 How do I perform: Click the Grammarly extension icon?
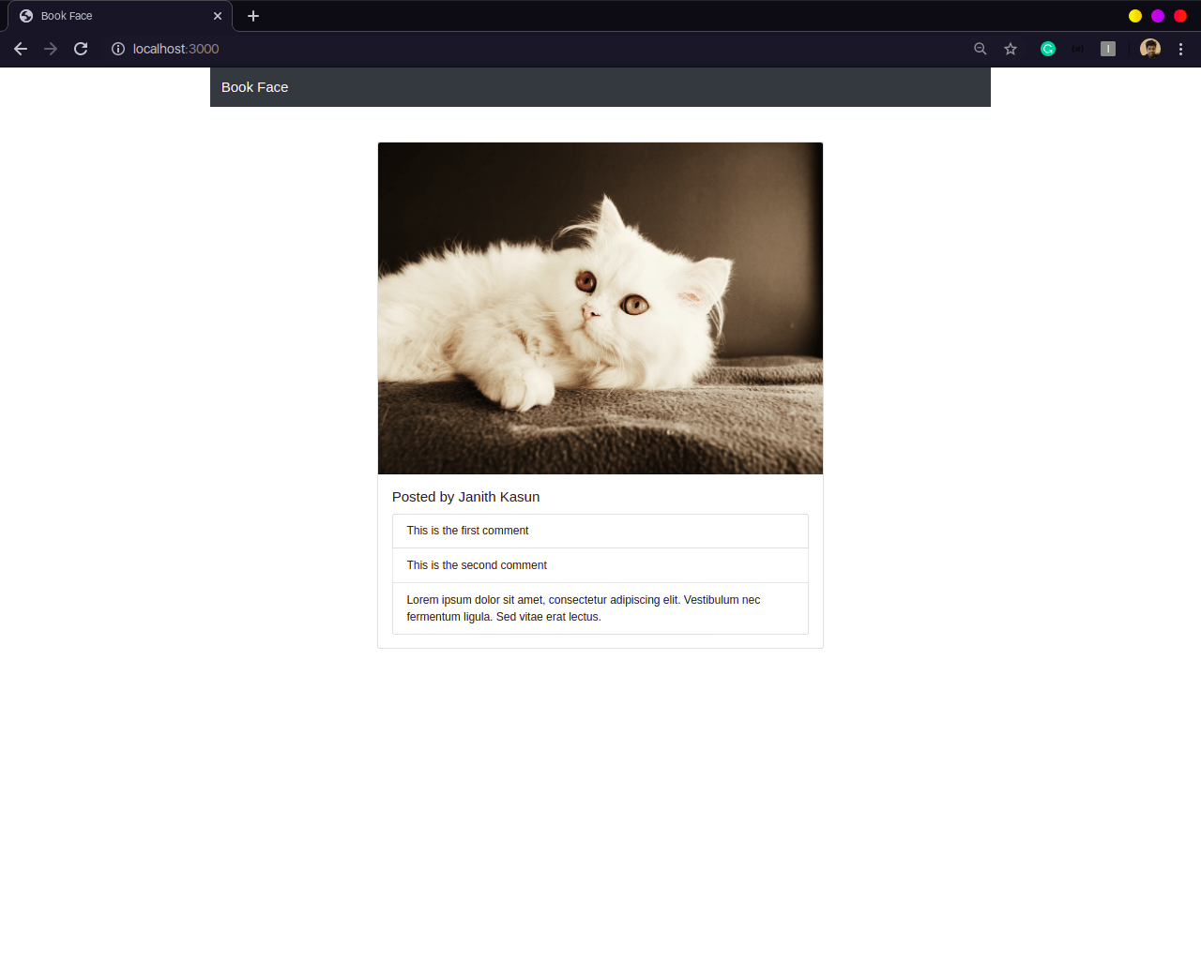coord(1048,48)
